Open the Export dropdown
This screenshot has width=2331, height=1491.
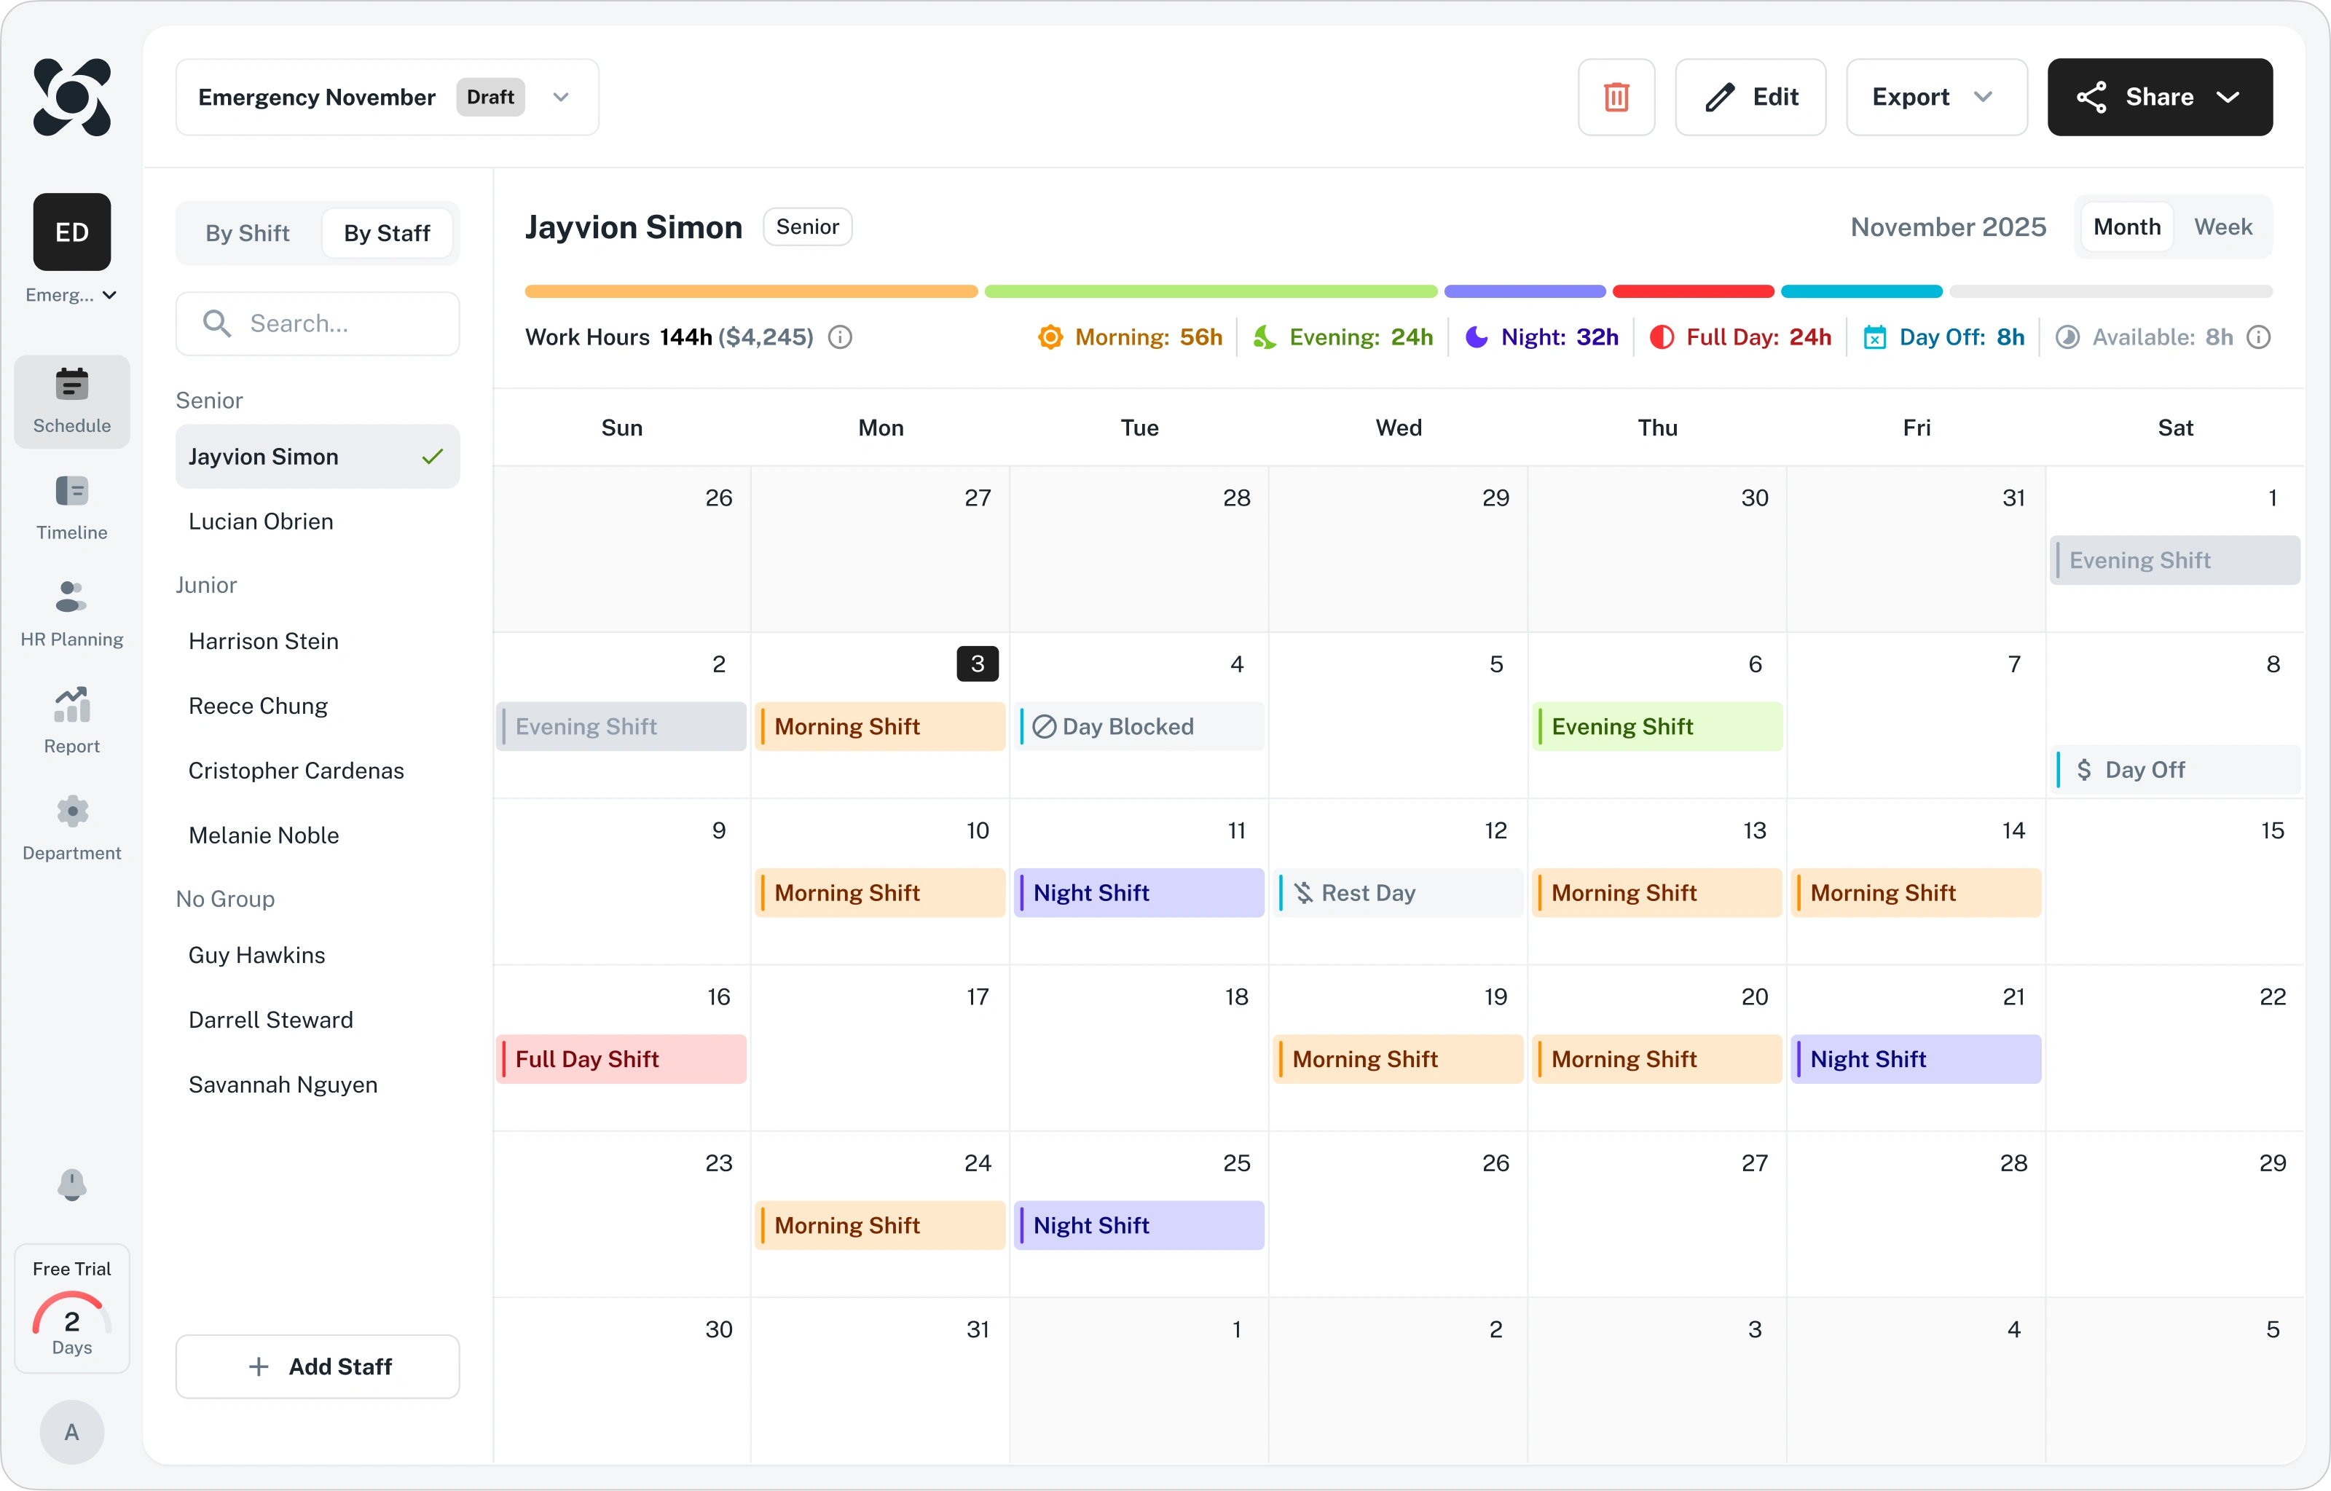1935,97
